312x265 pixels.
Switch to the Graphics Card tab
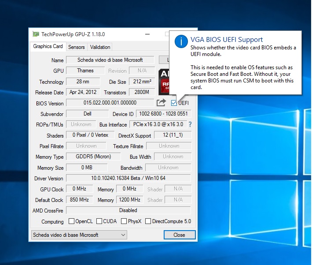[x=48, y=46]
